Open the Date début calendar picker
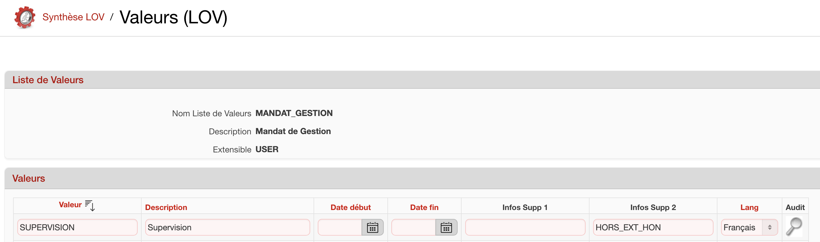 [x=372, y=227]
